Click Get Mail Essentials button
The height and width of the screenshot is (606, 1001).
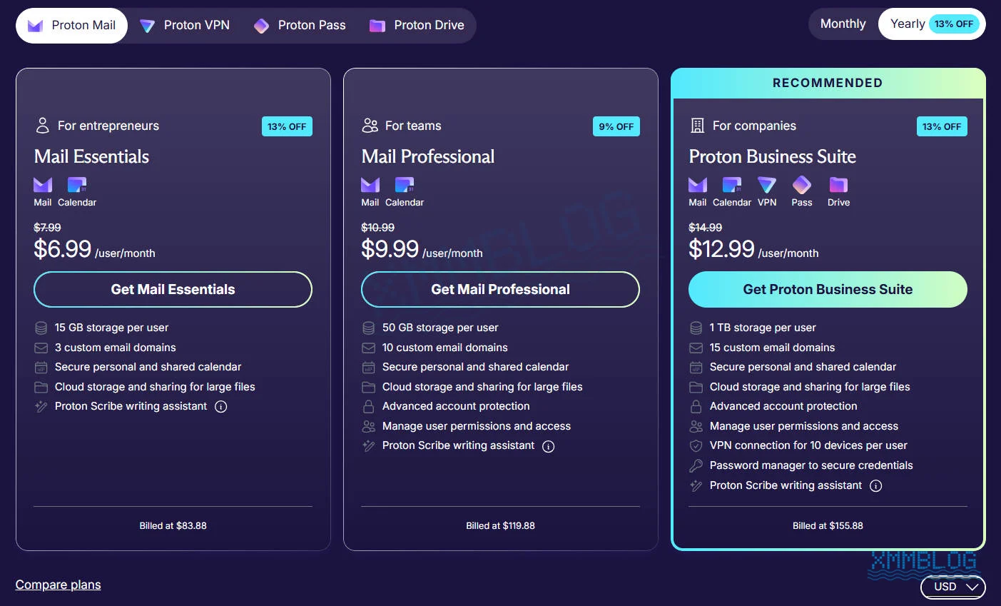173,289
